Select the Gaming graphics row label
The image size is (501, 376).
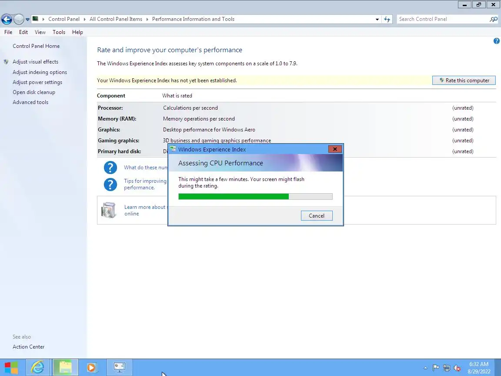pyautogui.click(x=119, y=141)
